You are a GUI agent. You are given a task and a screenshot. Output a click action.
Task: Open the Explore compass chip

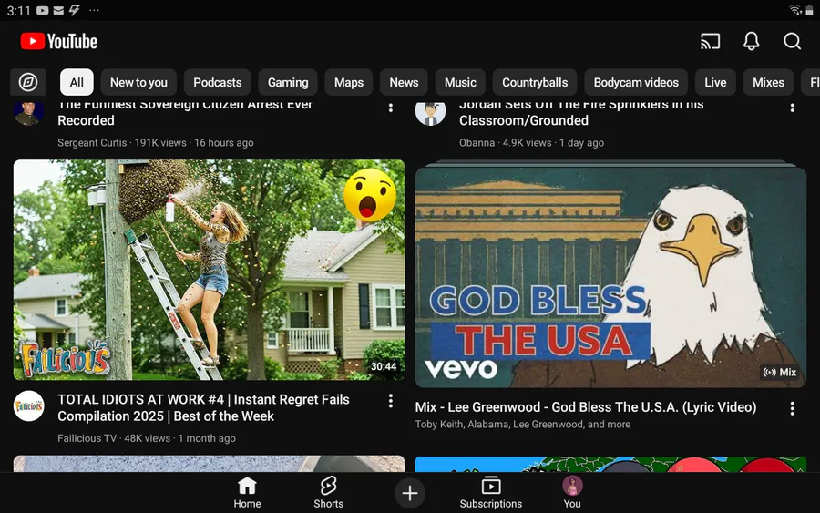click(28, 82)
